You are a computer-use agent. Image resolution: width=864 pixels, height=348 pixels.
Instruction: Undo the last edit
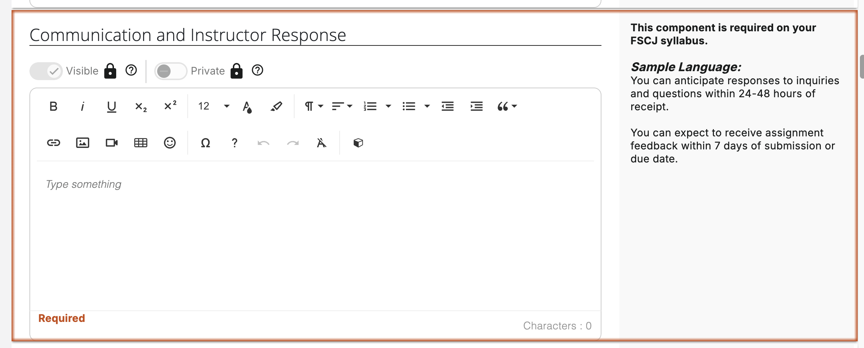pos(263,143)
